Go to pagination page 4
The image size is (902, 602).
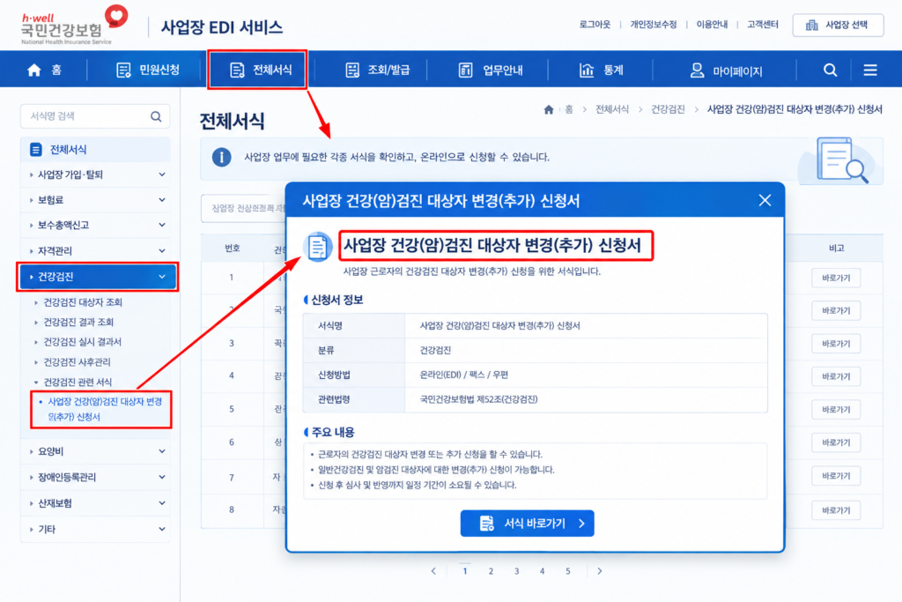pos(542,571)
